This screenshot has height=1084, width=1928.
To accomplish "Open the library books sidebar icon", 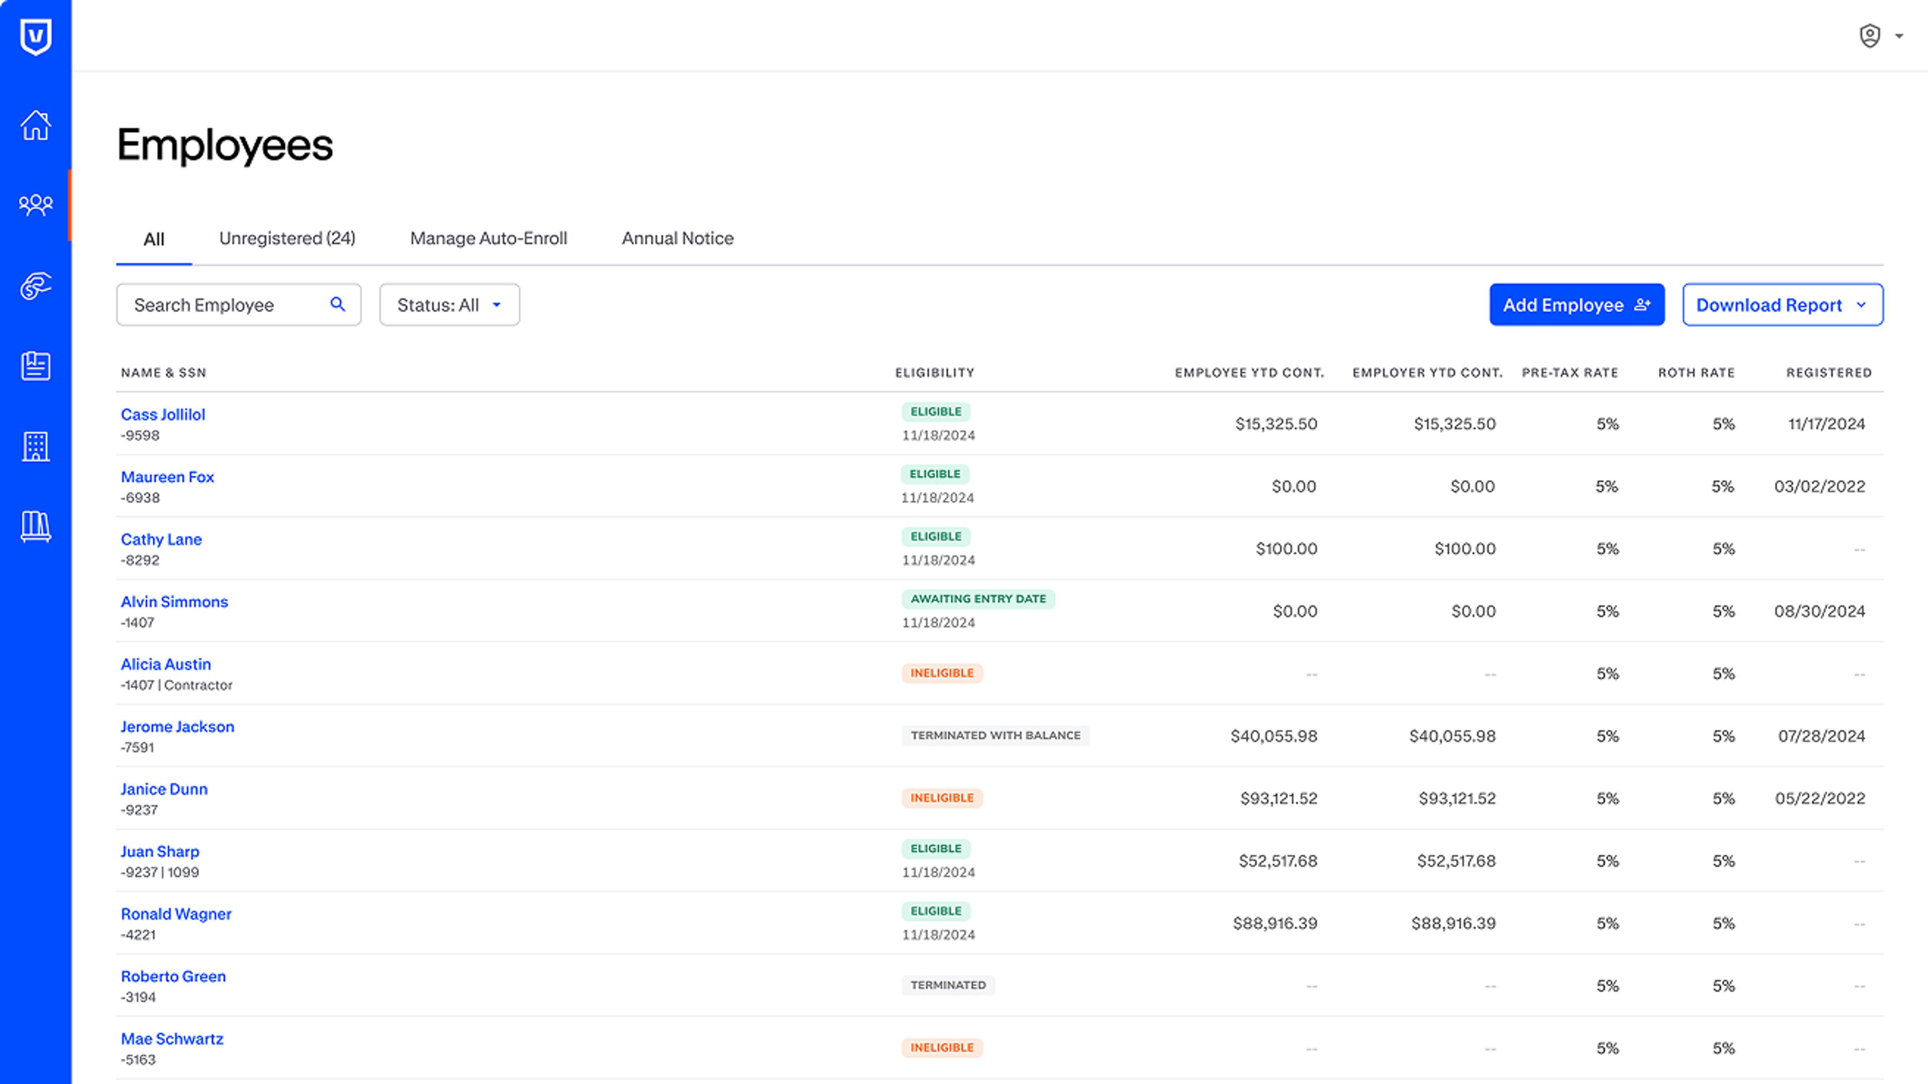I will (35, 526).
